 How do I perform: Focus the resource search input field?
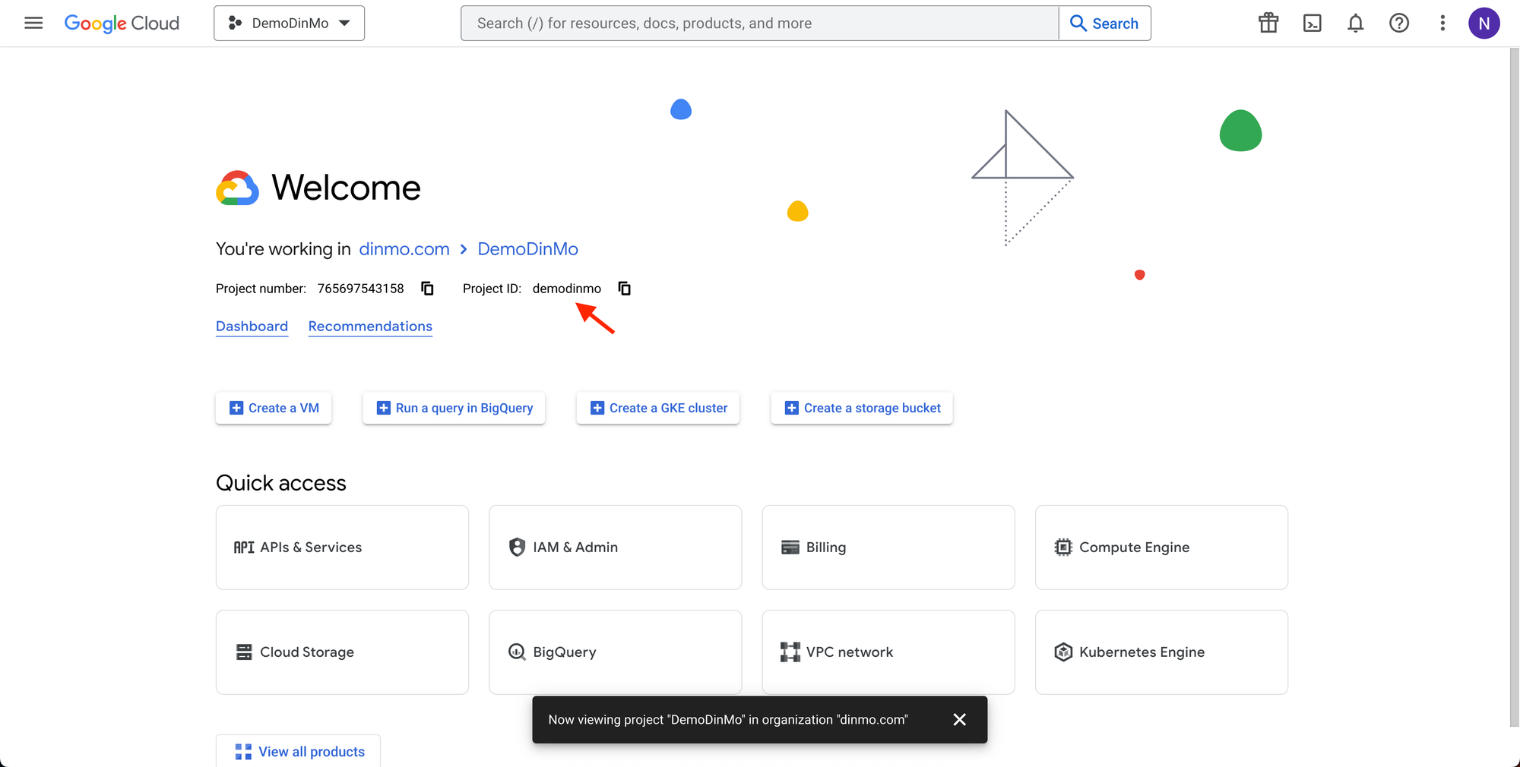[760, 23]
